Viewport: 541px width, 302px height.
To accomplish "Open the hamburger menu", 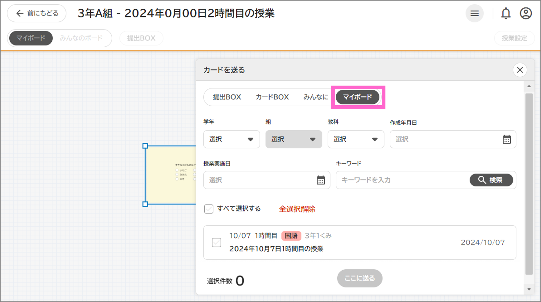I will click(474, 13).
